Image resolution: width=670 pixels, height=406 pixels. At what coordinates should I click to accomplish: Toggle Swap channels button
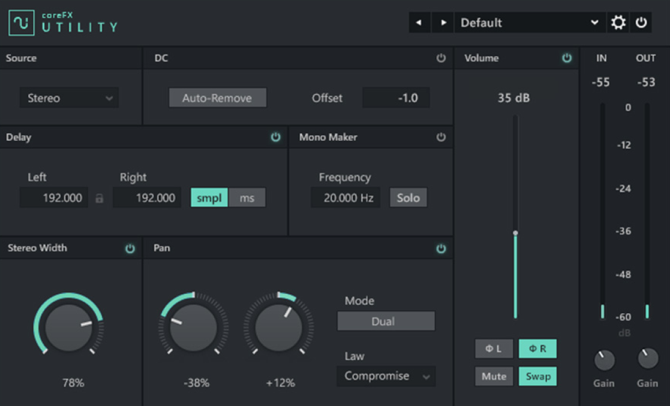(x=537, y=376)
